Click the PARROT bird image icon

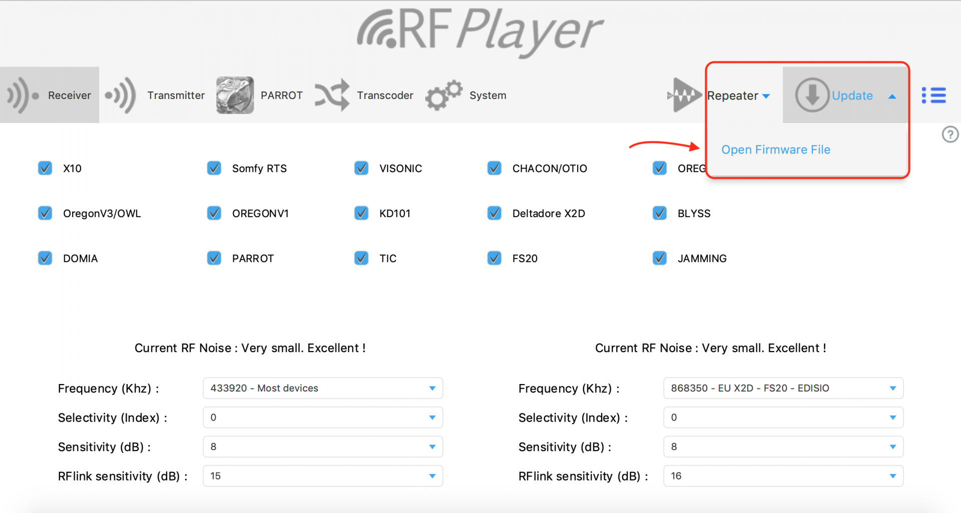235,95
